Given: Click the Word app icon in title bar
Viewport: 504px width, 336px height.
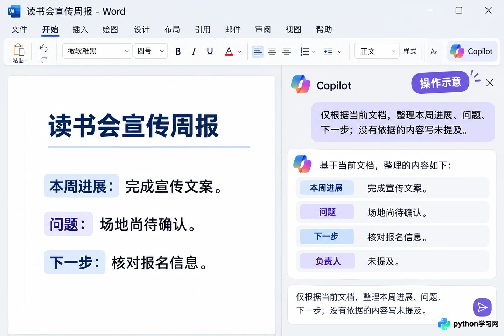Looking at the screenshot, I should 14,11.
